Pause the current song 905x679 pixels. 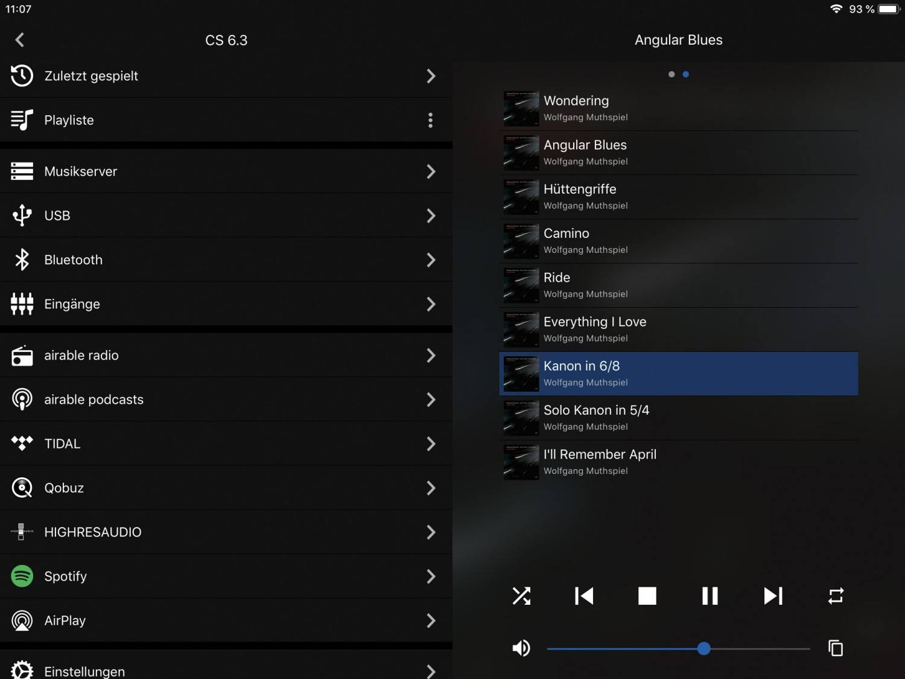710,596
